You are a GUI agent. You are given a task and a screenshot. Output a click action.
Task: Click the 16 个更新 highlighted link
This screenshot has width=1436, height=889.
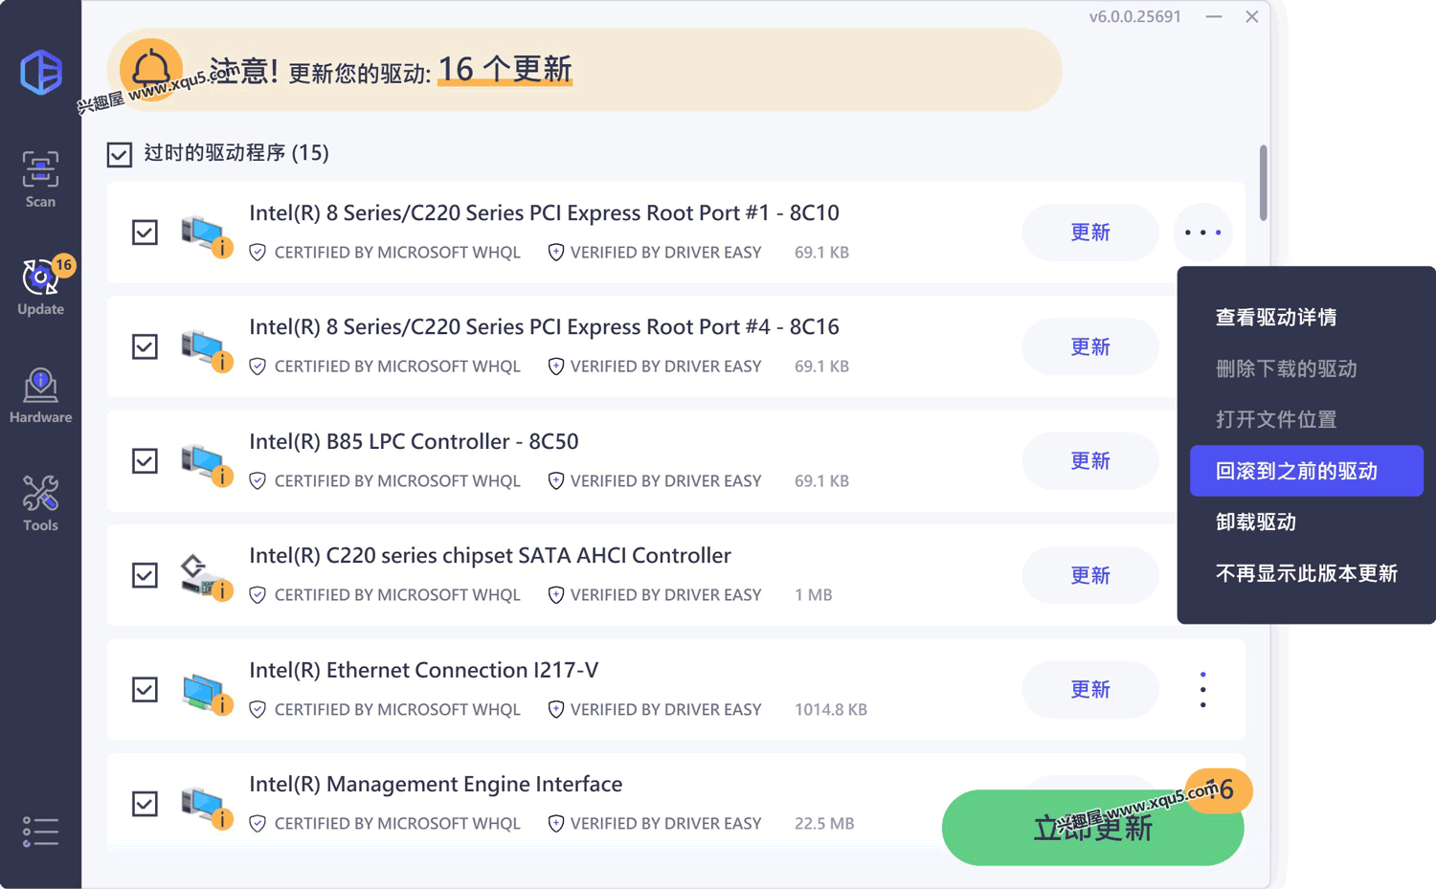click(x=505, y=69)
